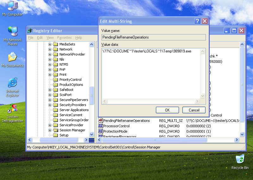
Task: Click open Session Manager folder icon
Action: click(56, 130)
